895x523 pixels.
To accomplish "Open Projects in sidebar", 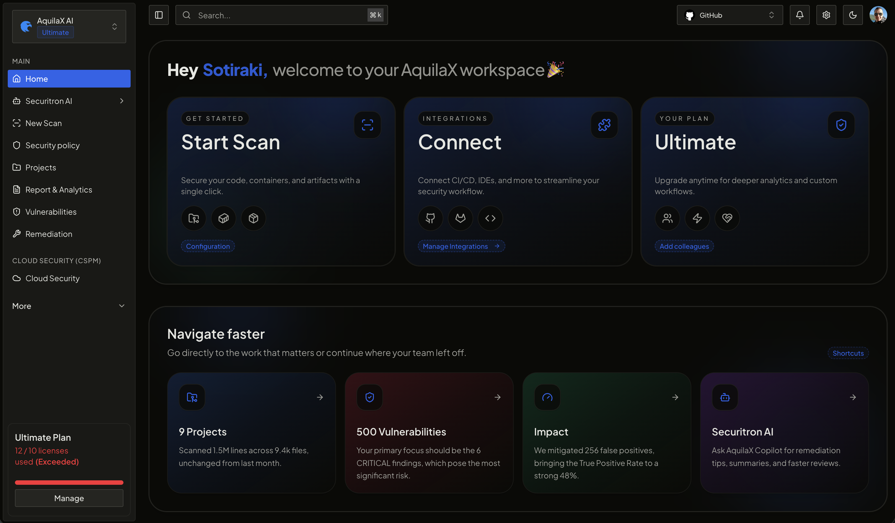I will pos(69,168).
